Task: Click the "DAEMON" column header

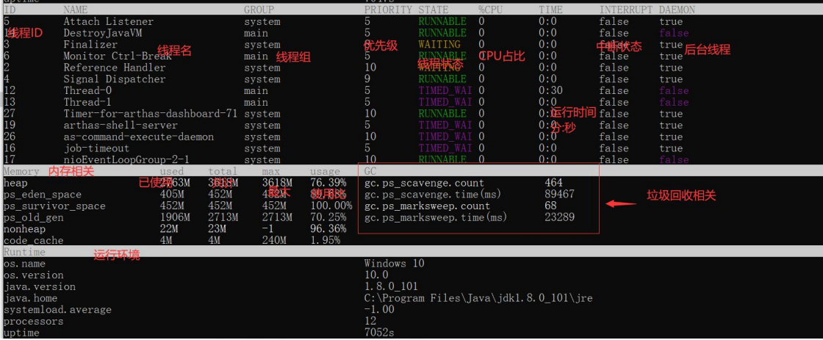Action: tap(677, 10)
